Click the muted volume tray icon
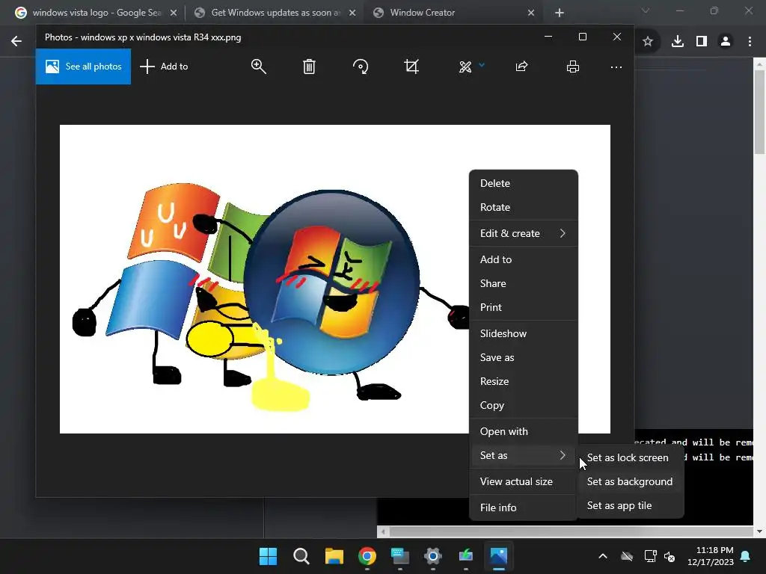 tap(670, 556)
